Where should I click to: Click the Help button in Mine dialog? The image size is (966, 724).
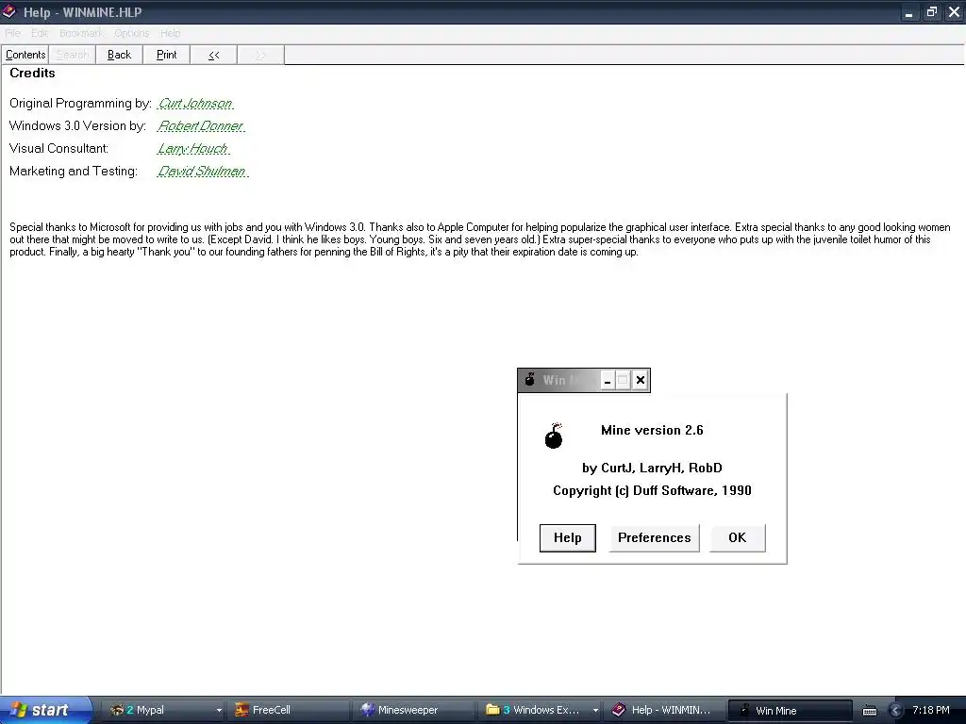pyautogui.click(x=567, y=538)
